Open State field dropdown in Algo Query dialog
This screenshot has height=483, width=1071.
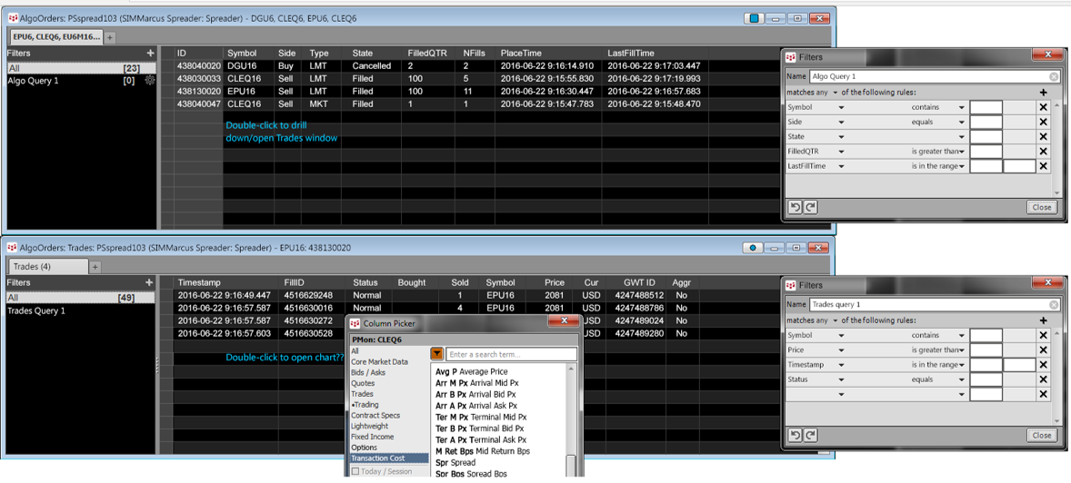842,136
